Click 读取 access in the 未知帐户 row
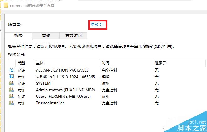 point(106,77)
